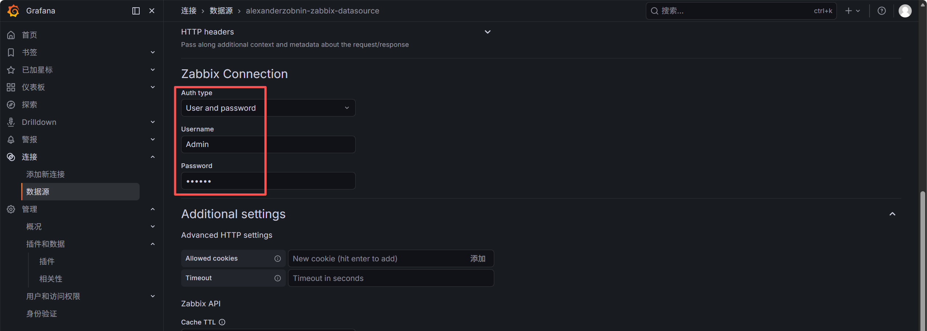927x331 pixels.
Task: Go to 首页 in the sidebar
Action: (29, 35)
